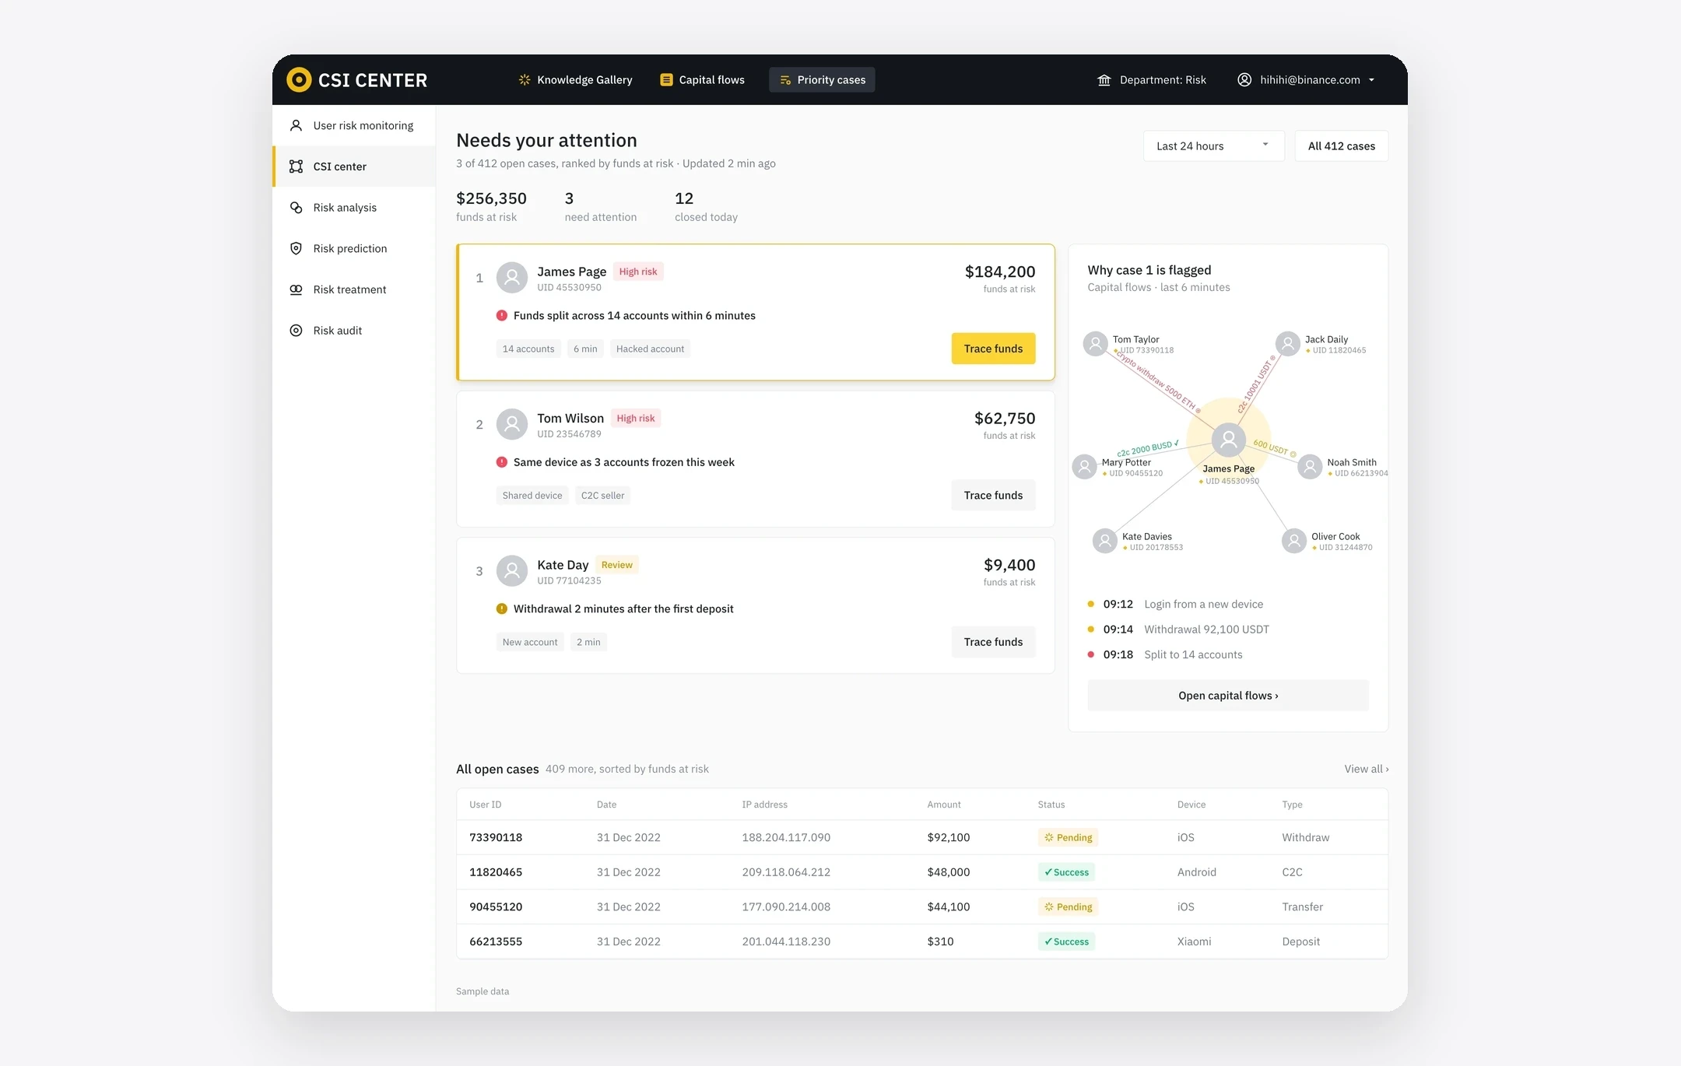1681x1066 pixels.
Task: Click user ID 11820465 in table
Action: point(496,872)
